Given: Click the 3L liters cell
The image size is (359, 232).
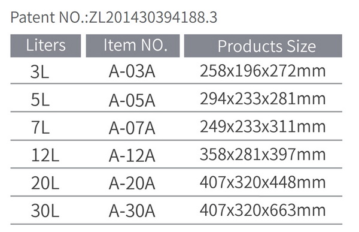Looking at the screenshot, I should tap(40, 72).
